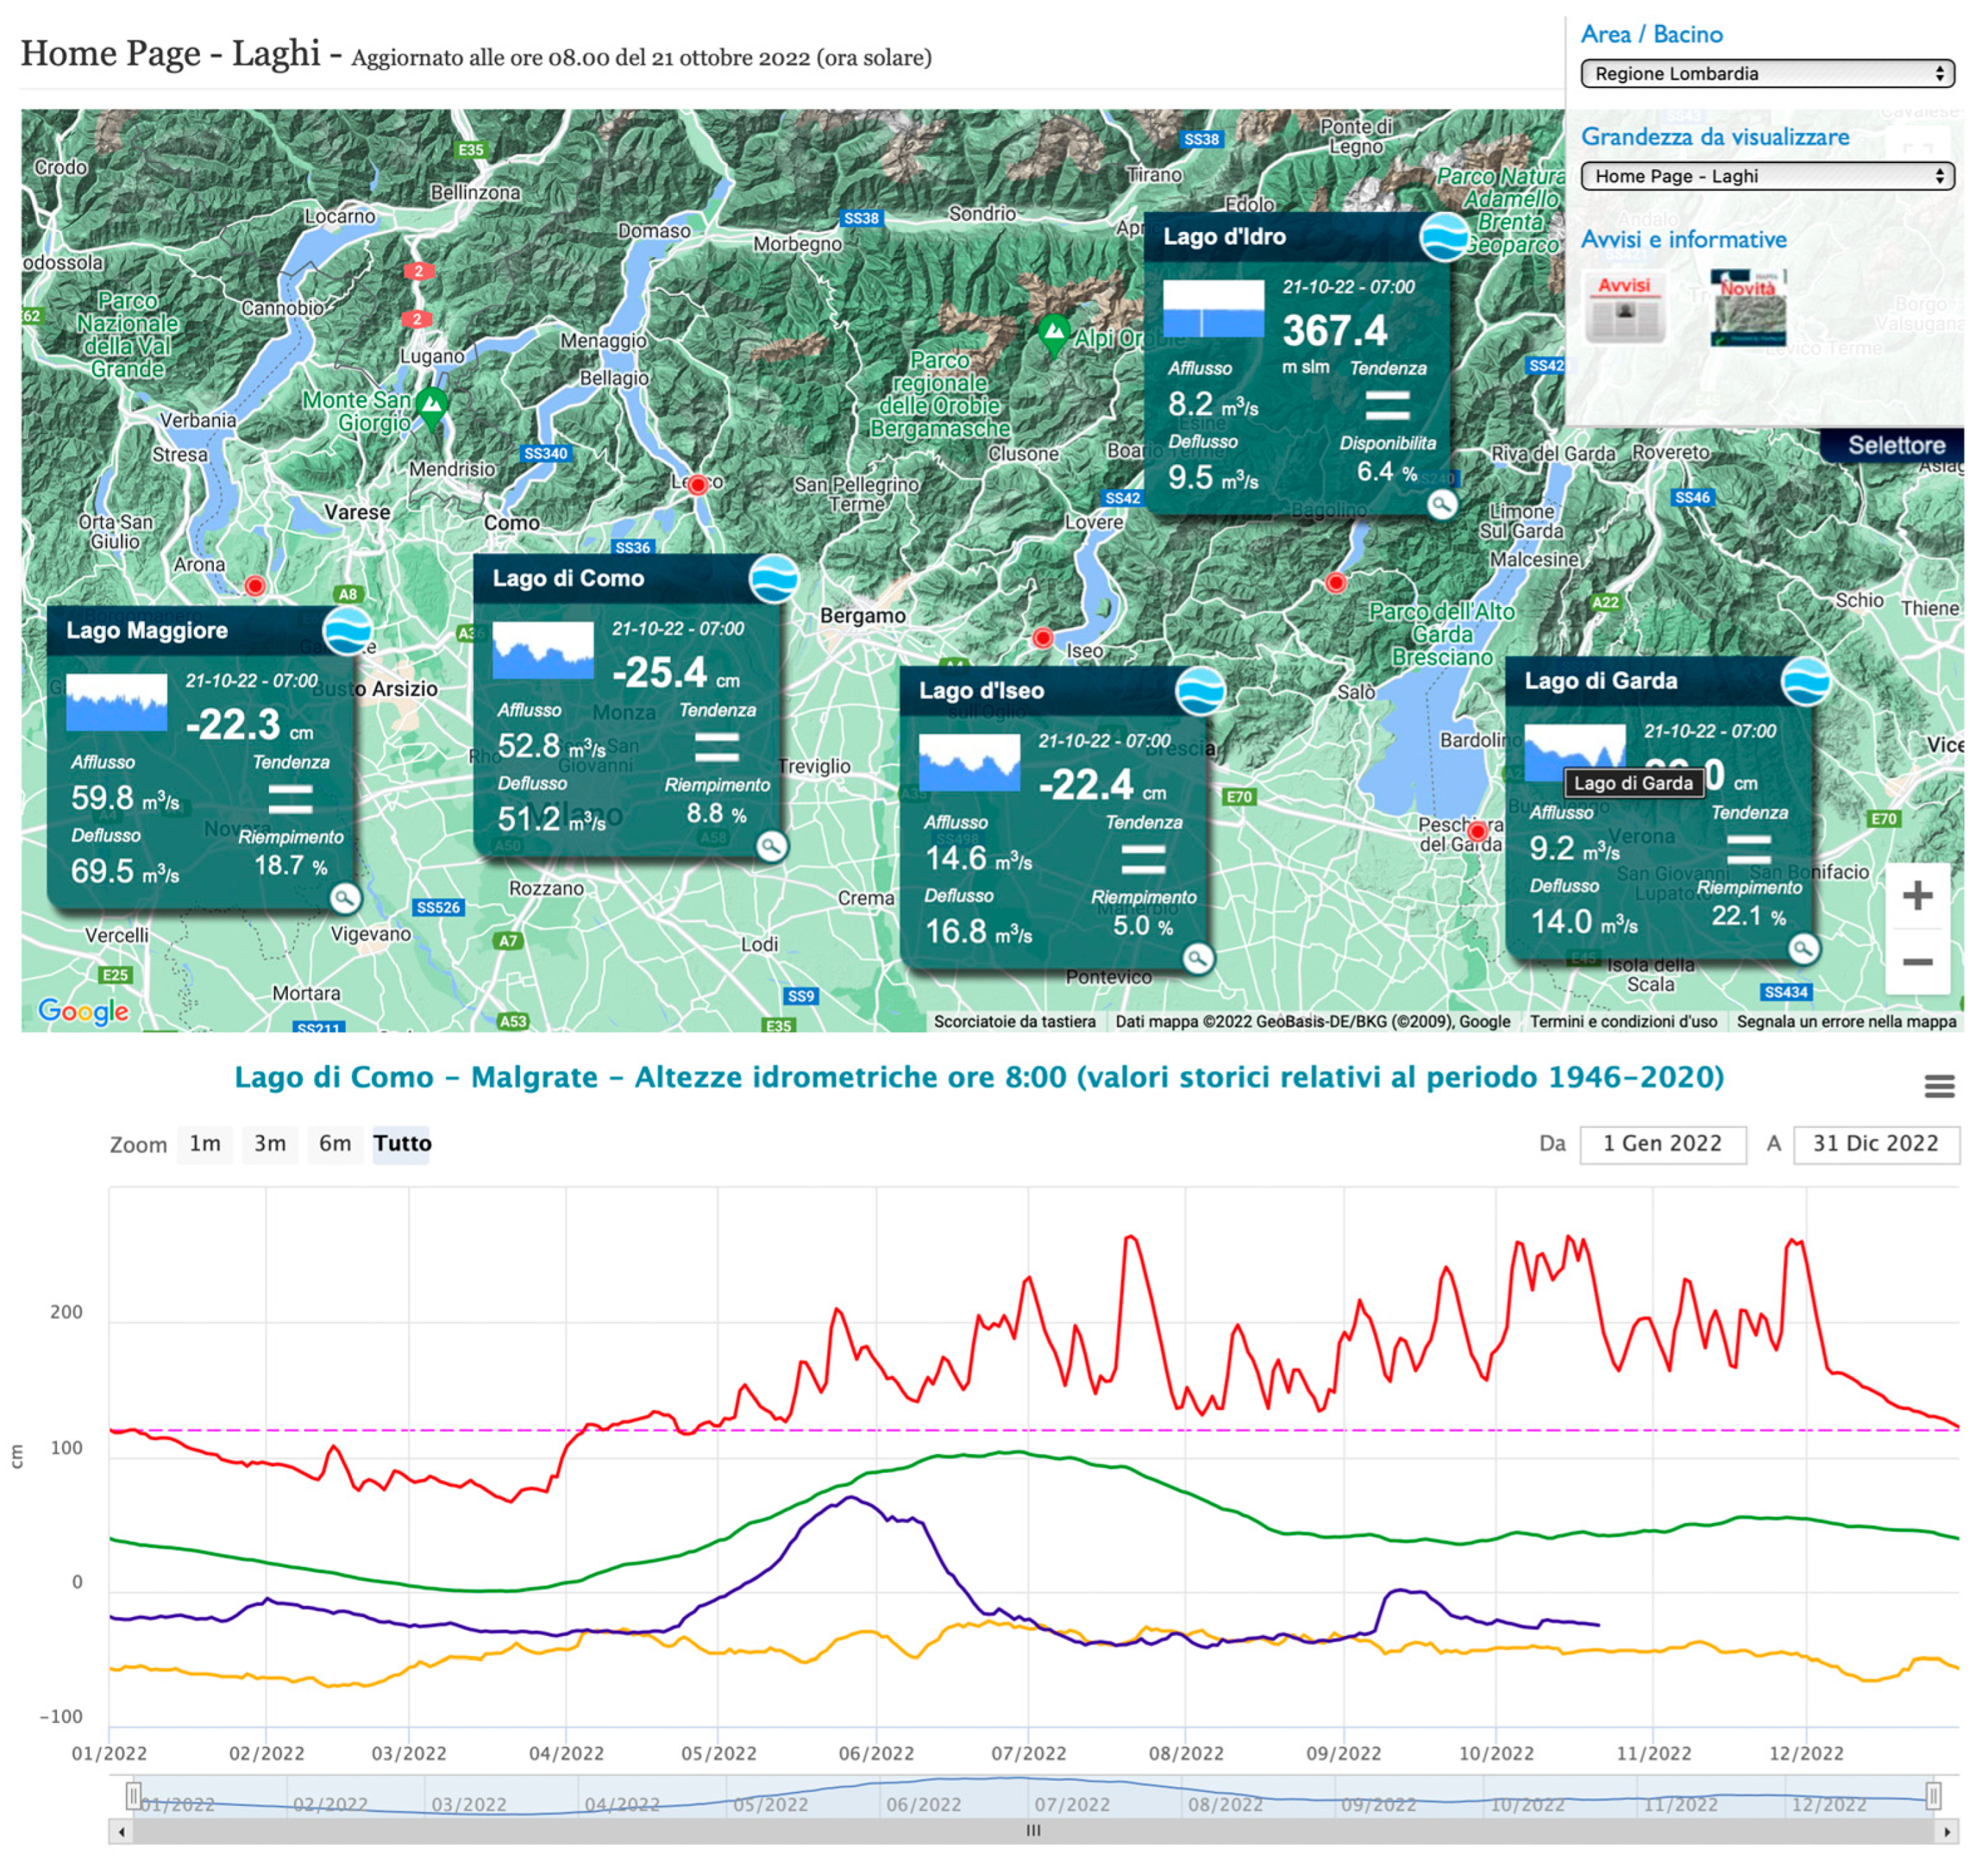Click the wave icon on Lago di Como card
Image resolution: width=1988 pixels, height=1868 pixels.
[x=774, y=578]
